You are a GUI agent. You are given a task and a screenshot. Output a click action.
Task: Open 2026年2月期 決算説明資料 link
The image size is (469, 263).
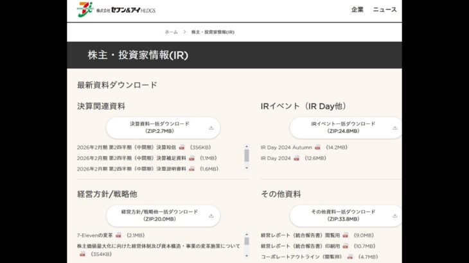click(131, 169)
